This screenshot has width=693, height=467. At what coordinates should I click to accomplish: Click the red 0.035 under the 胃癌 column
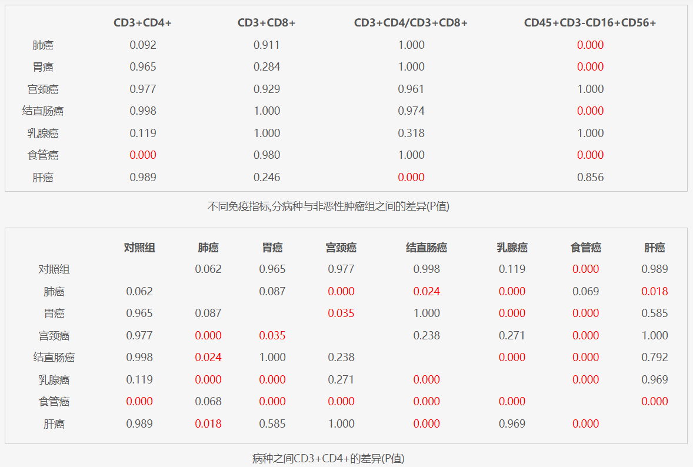tap(272, 335)
